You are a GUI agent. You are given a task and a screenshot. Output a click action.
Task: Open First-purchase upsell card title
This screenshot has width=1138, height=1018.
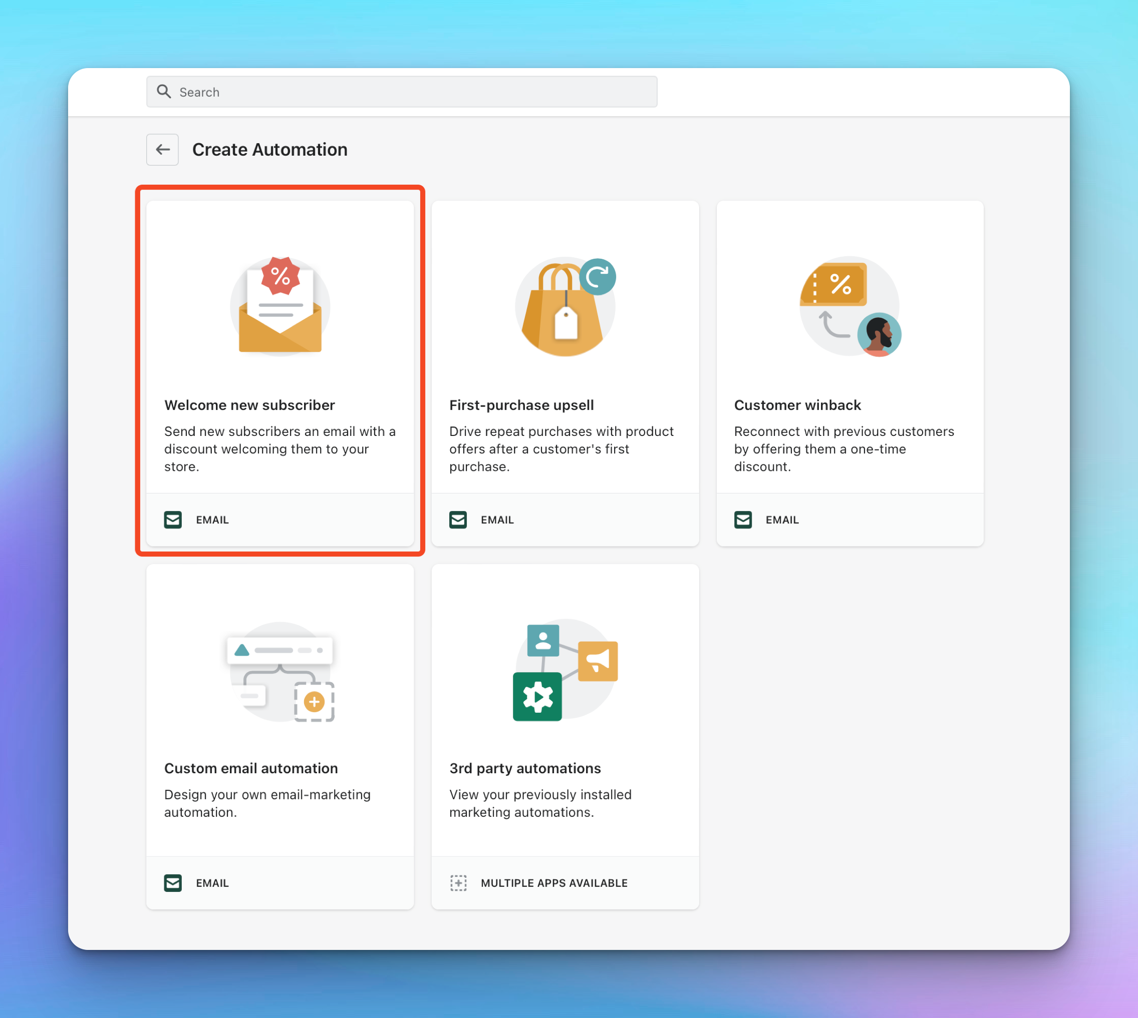click(521, 405)
